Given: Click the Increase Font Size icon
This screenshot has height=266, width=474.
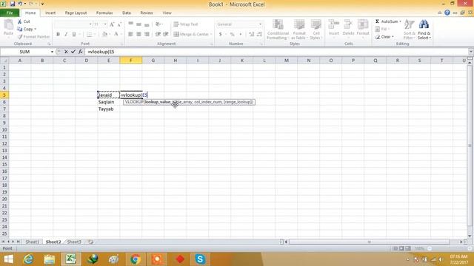Looking at the screenshot, I should [112, 24].
